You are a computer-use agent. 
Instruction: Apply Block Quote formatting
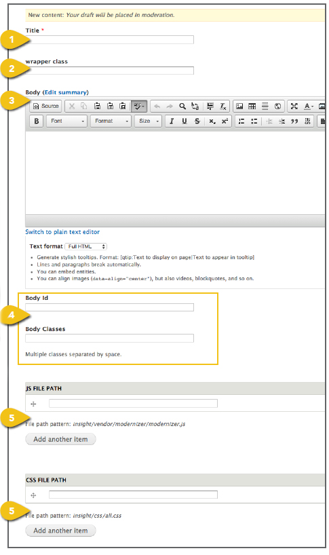click(x=294, y=121)
